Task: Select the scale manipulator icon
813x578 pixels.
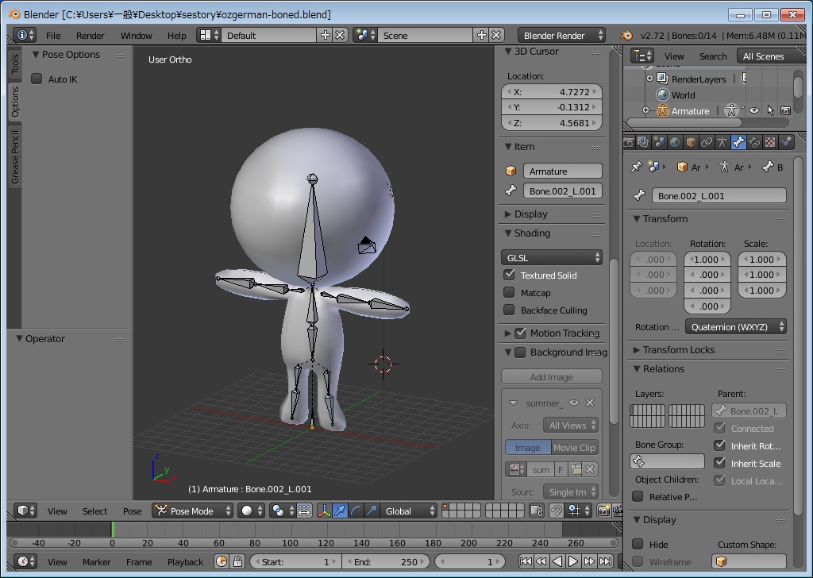Action: pyautogui.click(x=372, y=511)
